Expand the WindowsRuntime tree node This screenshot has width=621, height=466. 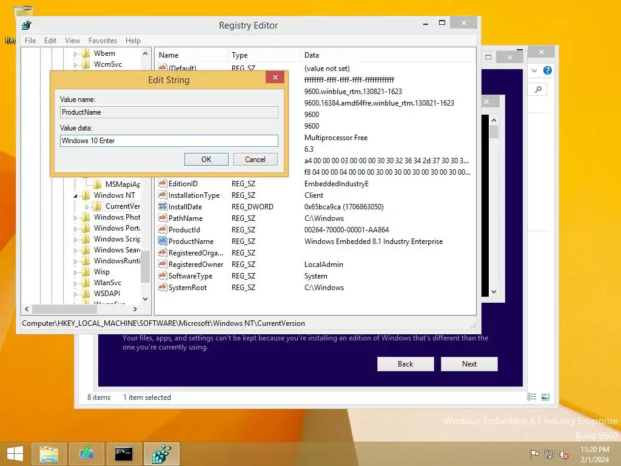click(x=75, y=261)
